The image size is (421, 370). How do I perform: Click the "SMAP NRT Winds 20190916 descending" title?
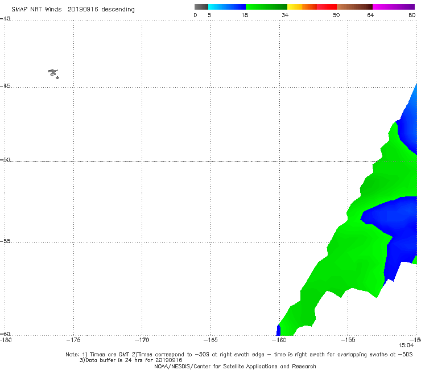coord(73,10)
